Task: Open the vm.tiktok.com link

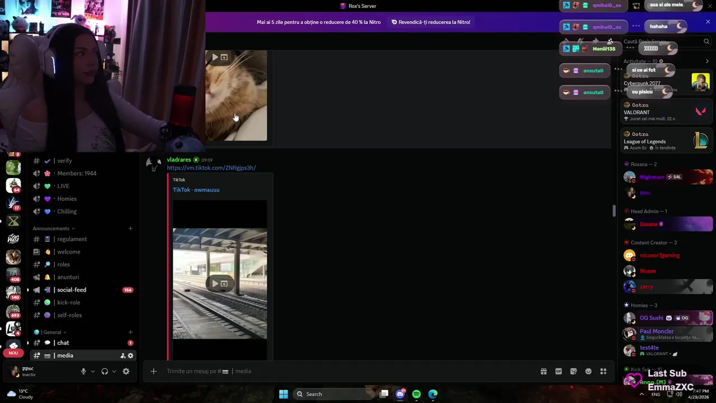Action: click(x=211, y=168)
